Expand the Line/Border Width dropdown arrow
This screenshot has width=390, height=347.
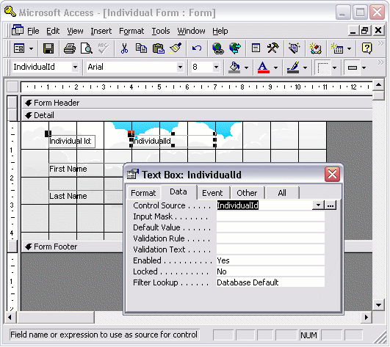(x=334, y=67)
